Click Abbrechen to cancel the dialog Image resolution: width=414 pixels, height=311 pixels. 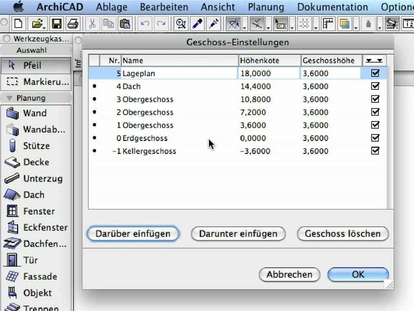pyautogui.click(x=289, y=275)
